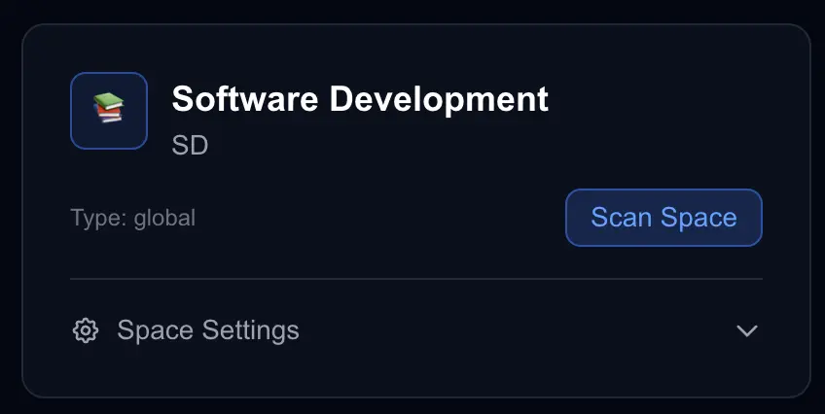Click the Type: global label
Screen dimensions: 825x414
(132, 218)
